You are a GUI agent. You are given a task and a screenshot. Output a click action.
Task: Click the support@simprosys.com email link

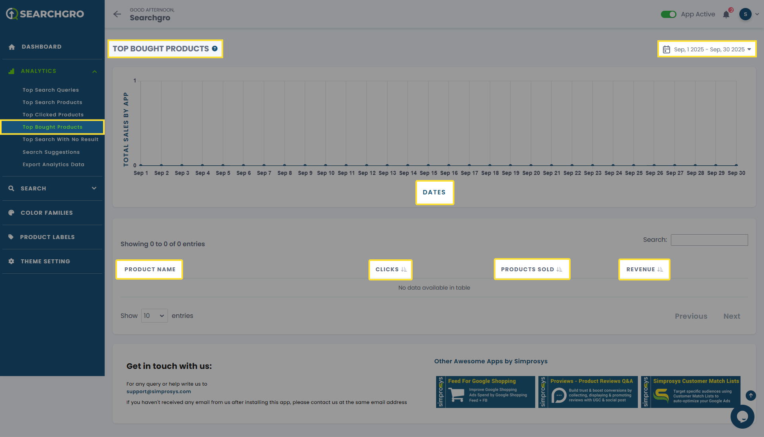pos(158,392)
